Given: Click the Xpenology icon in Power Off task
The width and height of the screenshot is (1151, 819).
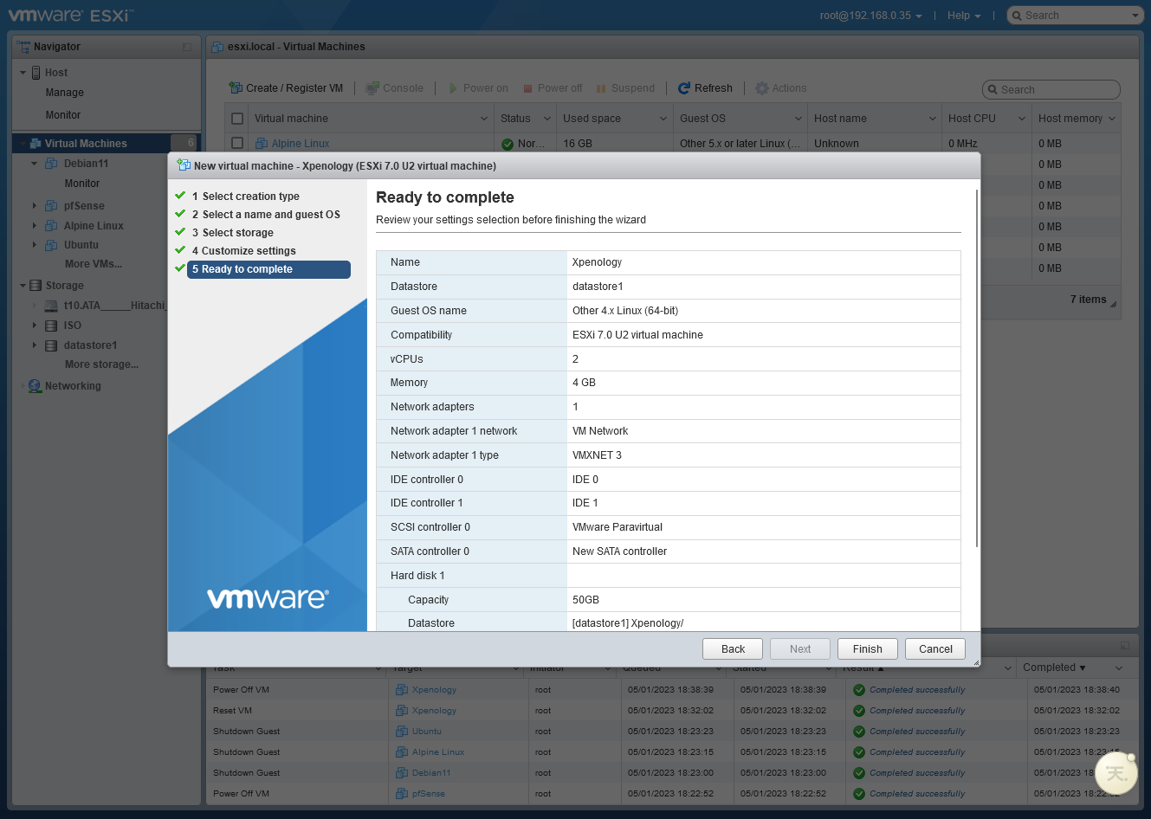Looking at the screenshot, I should 402,690.
